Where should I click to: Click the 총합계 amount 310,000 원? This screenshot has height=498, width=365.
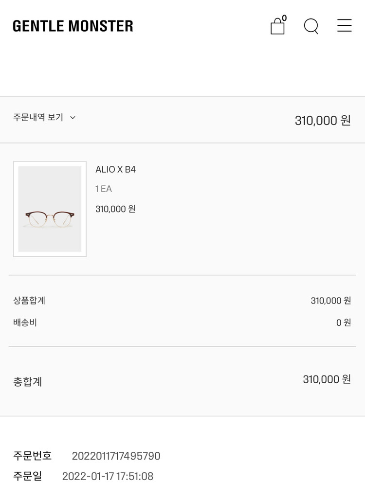[327, 379]
